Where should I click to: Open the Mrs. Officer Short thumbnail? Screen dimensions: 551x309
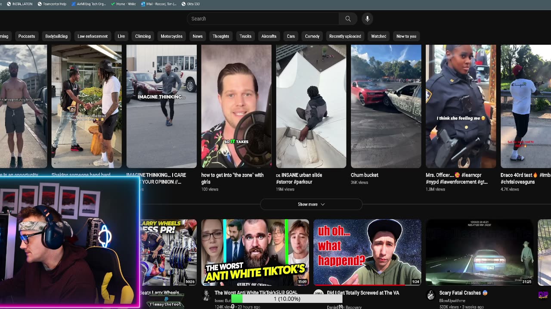coord(461,106)
